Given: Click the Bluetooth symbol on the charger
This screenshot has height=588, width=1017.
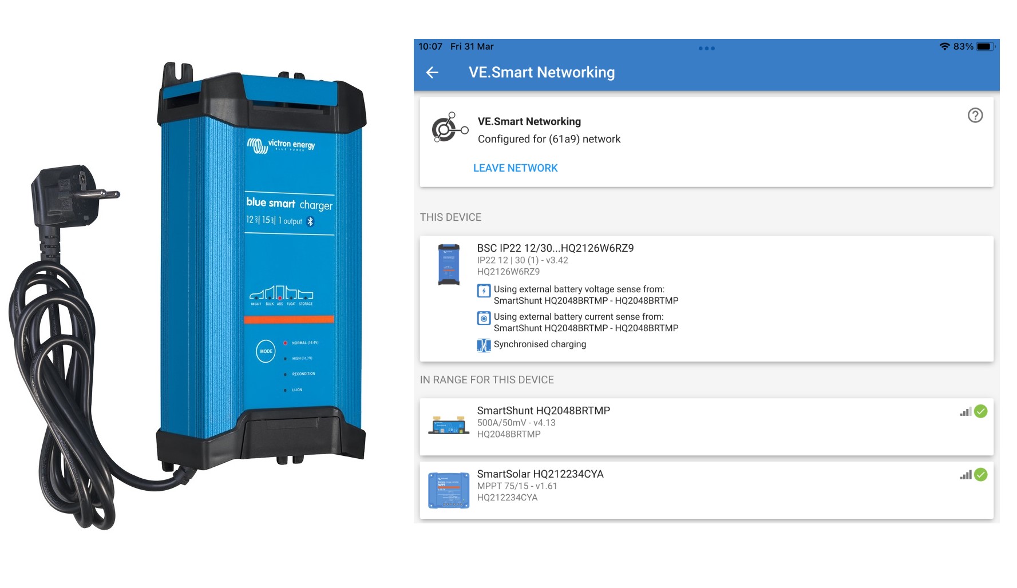Looking at the screenshot, I should tap(310, 221).
